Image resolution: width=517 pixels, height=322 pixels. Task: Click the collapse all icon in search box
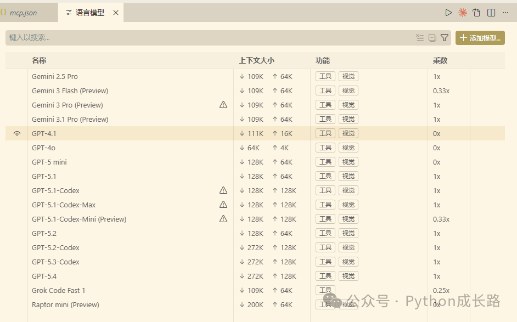[x=432, y=37]
